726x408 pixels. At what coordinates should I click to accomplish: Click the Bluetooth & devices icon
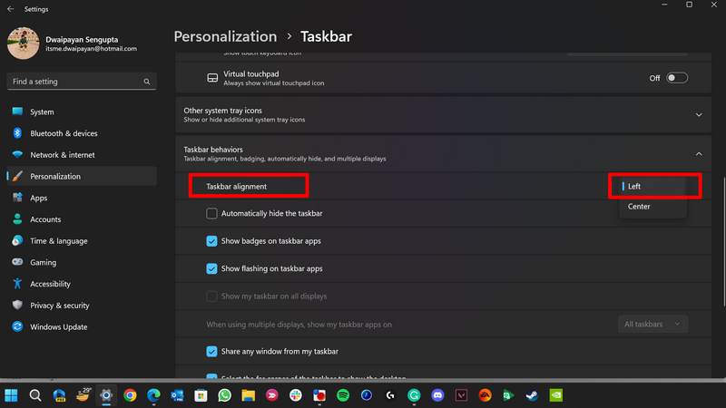(17, 133)
